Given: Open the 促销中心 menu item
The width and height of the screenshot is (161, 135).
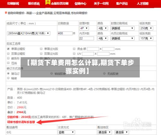Looking at the screenshot, I should point(80,4).
